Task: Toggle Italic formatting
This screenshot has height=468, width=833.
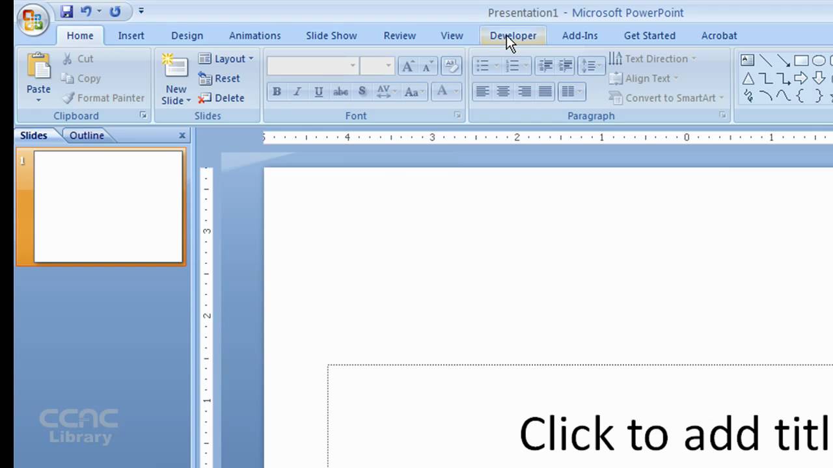Action: (x=297, y=92)
